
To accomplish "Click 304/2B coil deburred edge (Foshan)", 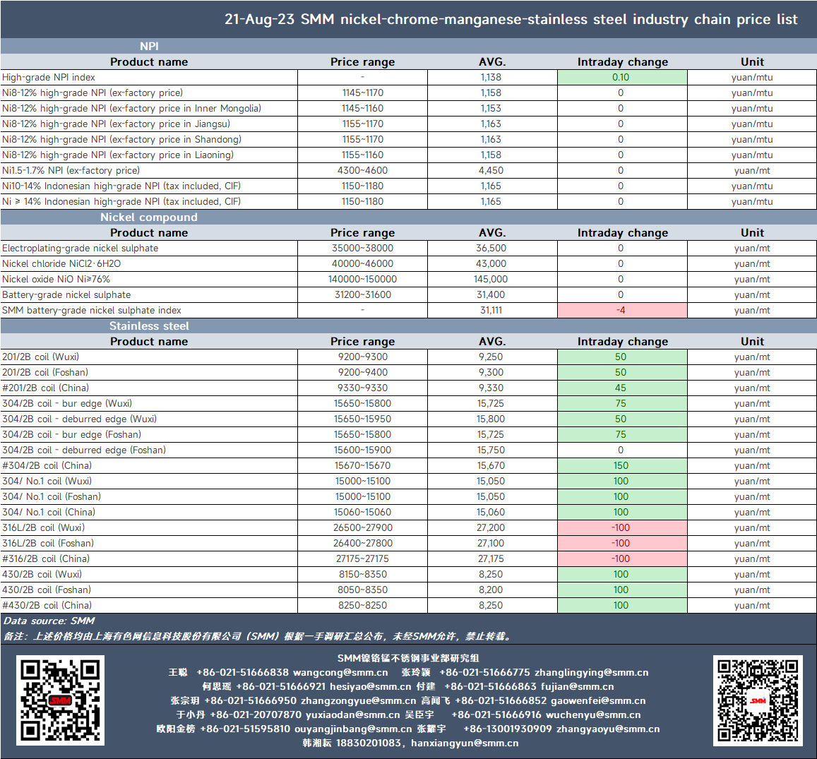I will click(84, 450).
